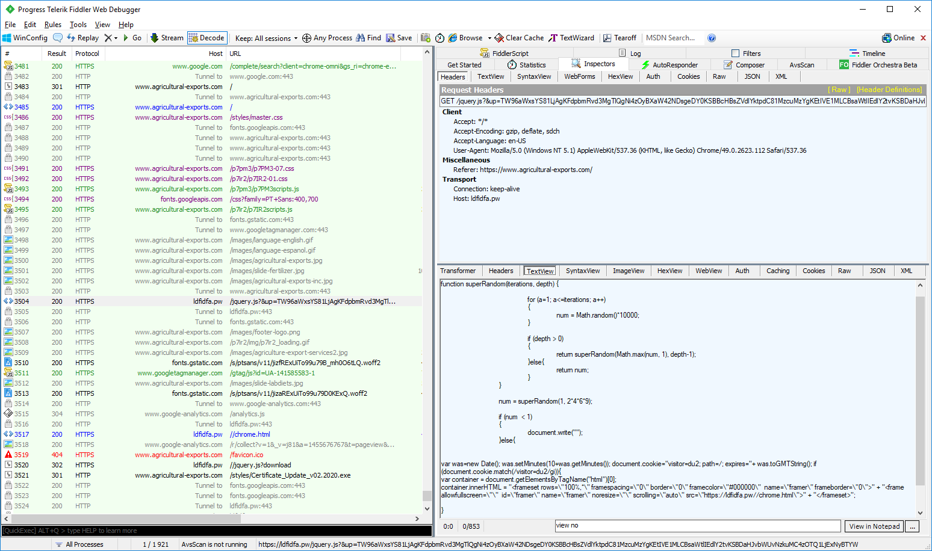The width and height of the screenshot is (932, 551).
Task: Open the Tools menu
Action: click(78, 25)
